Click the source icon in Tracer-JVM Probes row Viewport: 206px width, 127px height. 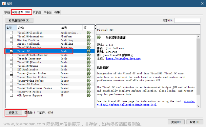(89, 91)
